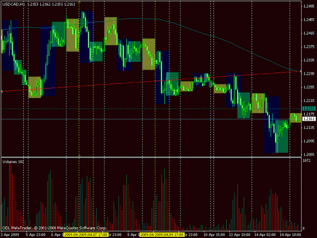Click the 1.2335 price axis label
The height and width of the screenshot is (238, 317).
[x=309, y=60]
